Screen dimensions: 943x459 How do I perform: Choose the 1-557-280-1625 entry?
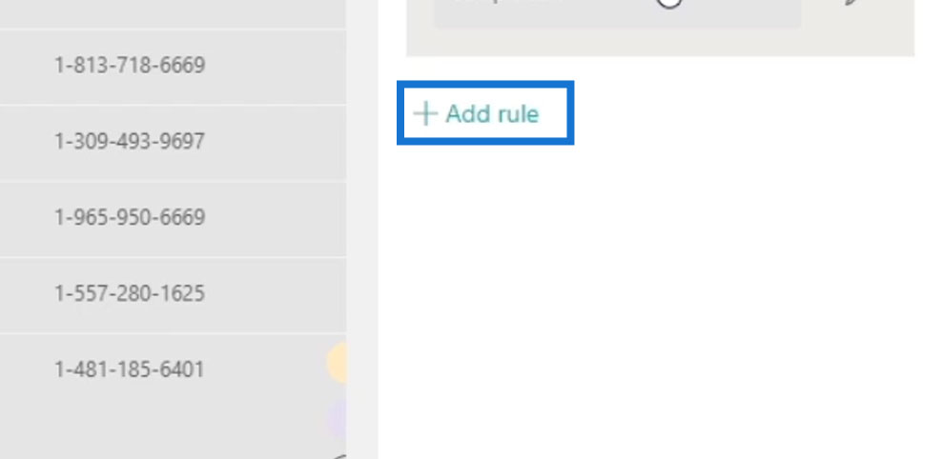[x=130, y=293]
